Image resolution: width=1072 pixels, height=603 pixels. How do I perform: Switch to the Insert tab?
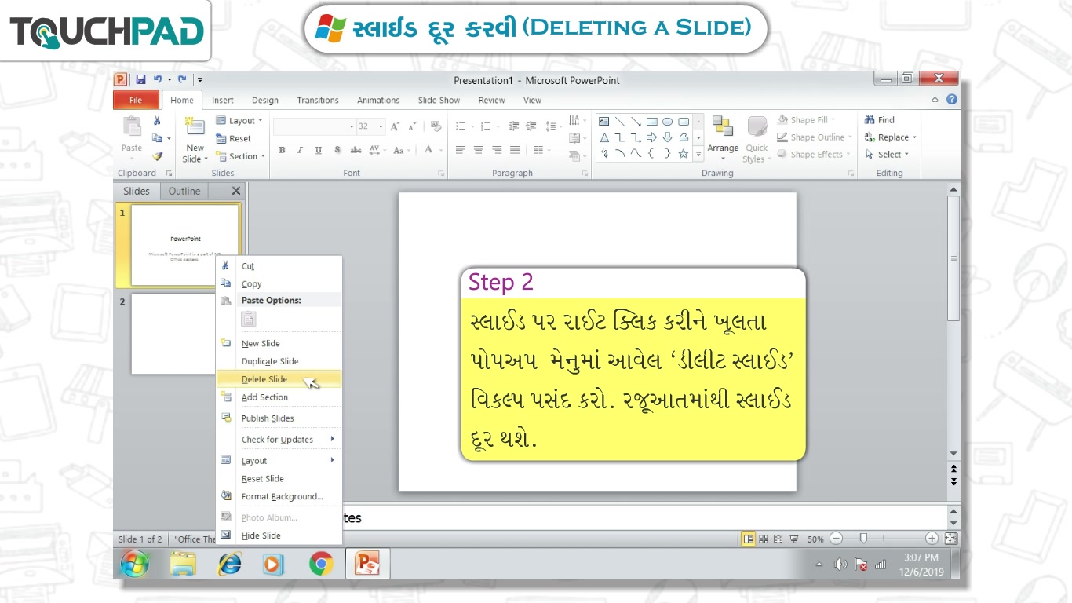pyautogui.click(x=223, y=100)
